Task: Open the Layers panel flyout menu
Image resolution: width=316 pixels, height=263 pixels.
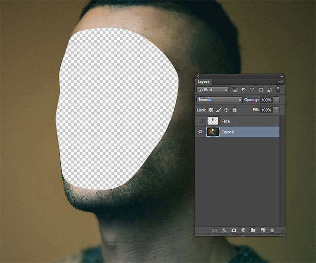Action: [x=281, y=82]
